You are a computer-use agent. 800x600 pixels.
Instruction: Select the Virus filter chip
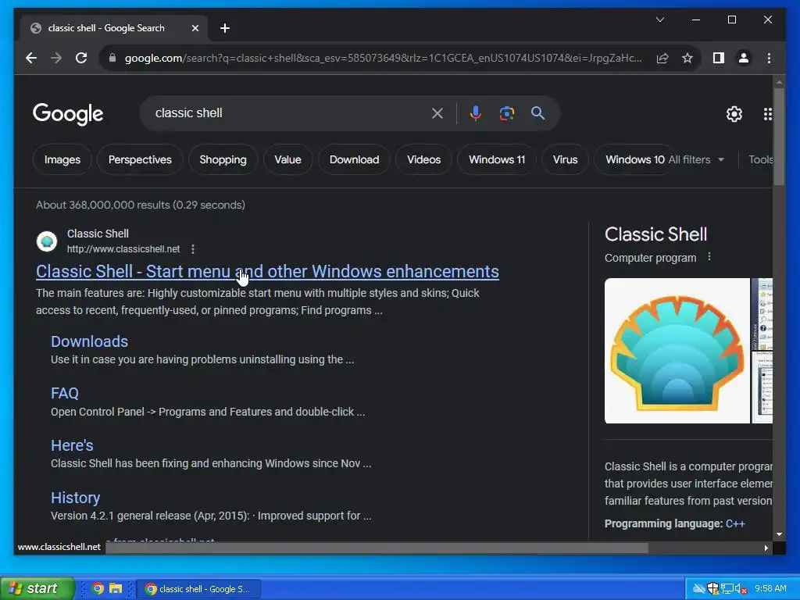565,159
